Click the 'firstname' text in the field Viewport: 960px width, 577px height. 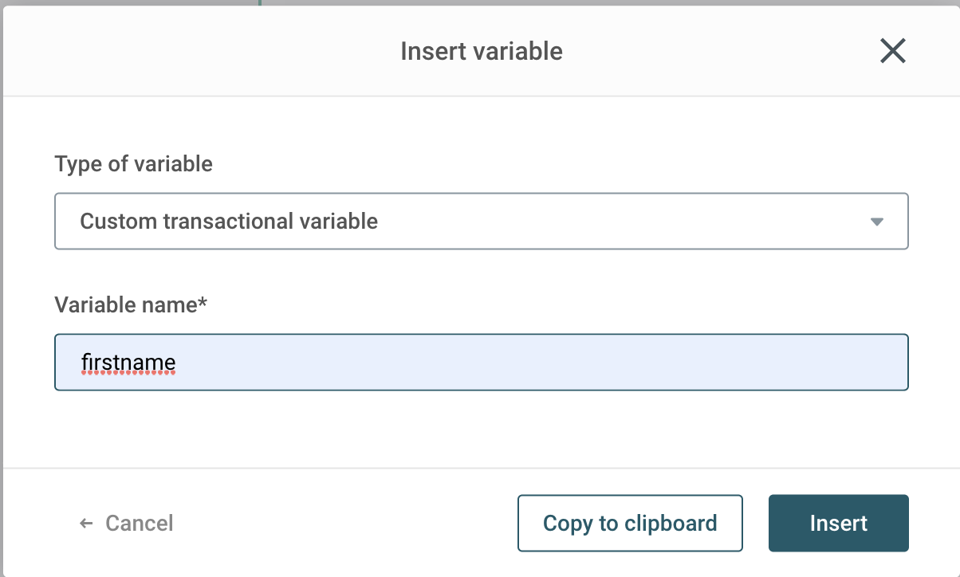(128, 363)
